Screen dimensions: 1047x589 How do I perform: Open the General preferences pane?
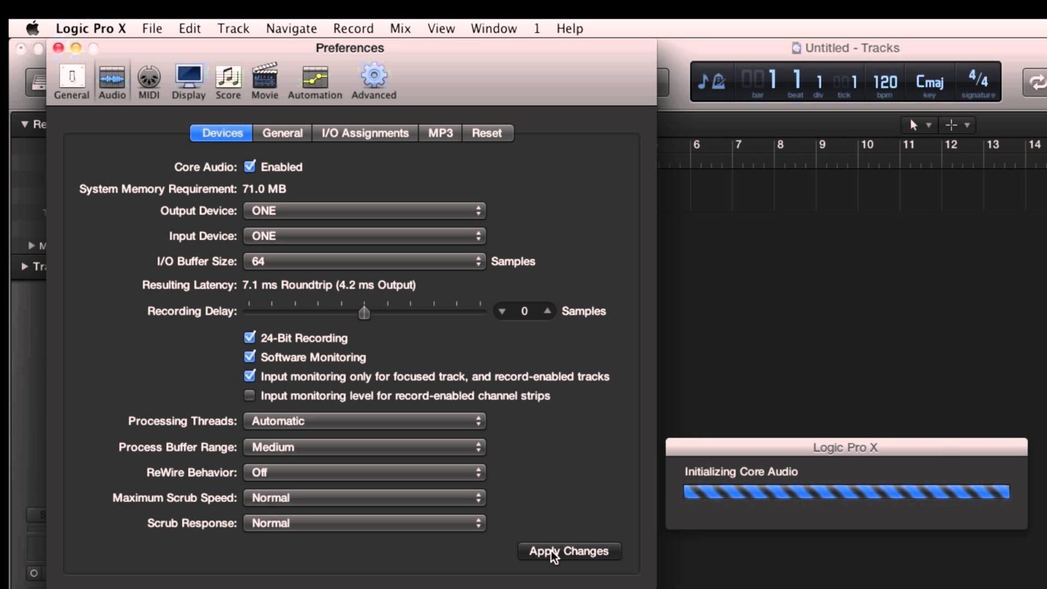click(72, 82)
